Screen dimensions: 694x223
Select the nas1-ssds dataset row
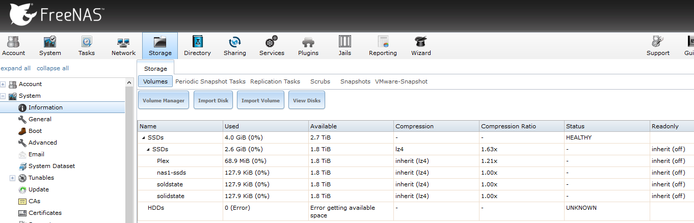[x=416, y=173]
